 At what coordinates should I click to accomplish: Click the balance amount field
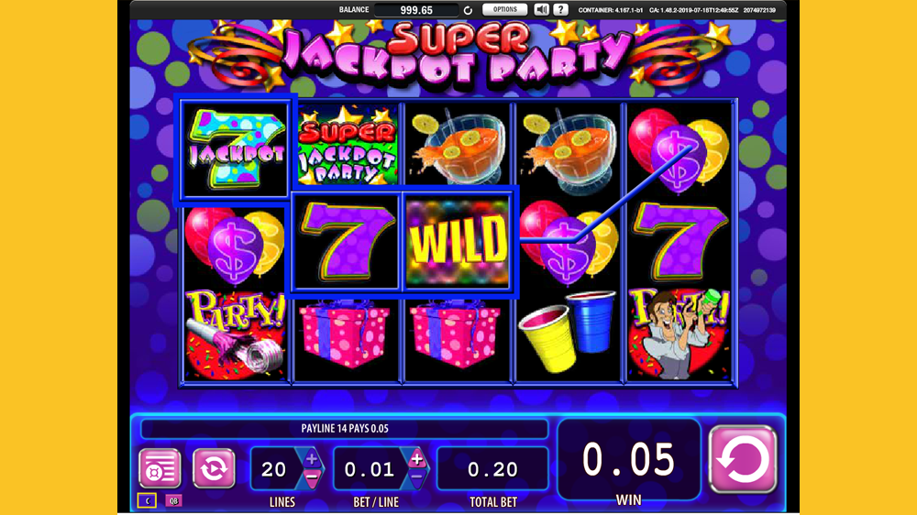pyautogui.click(x=416, y=10)
